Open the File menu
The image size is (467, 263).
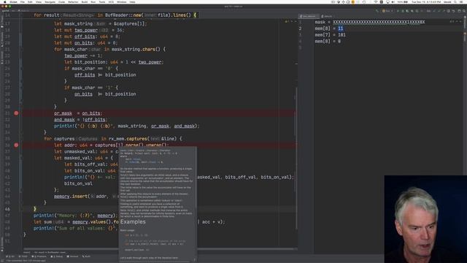tap(23, 1)
